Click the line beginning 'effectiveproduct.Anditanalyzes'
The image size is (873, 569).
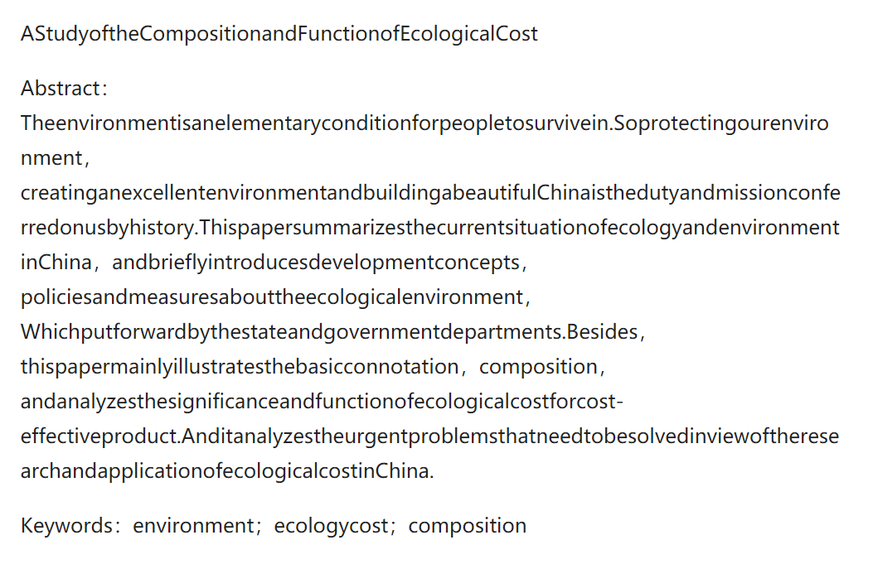429,436
